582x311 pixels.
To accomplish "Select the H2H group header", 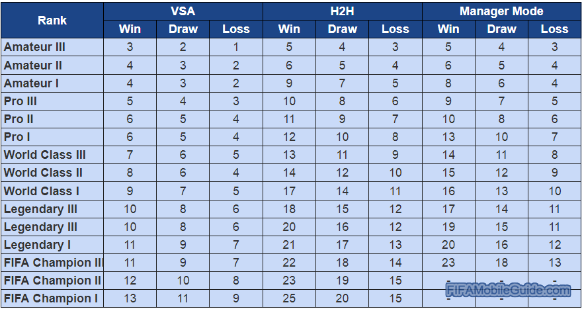I will [342, 11].
